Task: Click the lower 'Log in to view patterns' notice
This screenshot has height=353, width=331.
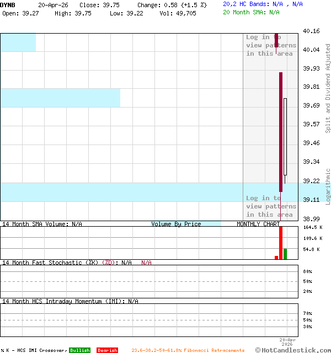Action: (271, 206)
